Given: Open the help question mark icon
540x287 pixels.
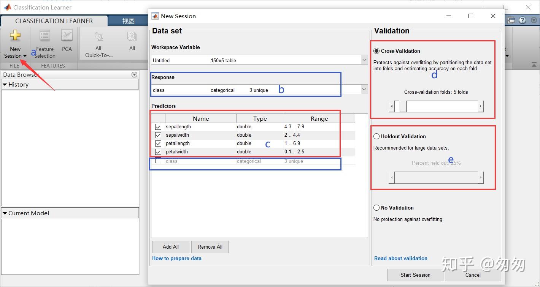Looking at the screenshot, I should pyautogui.click(x=523, y=20).
